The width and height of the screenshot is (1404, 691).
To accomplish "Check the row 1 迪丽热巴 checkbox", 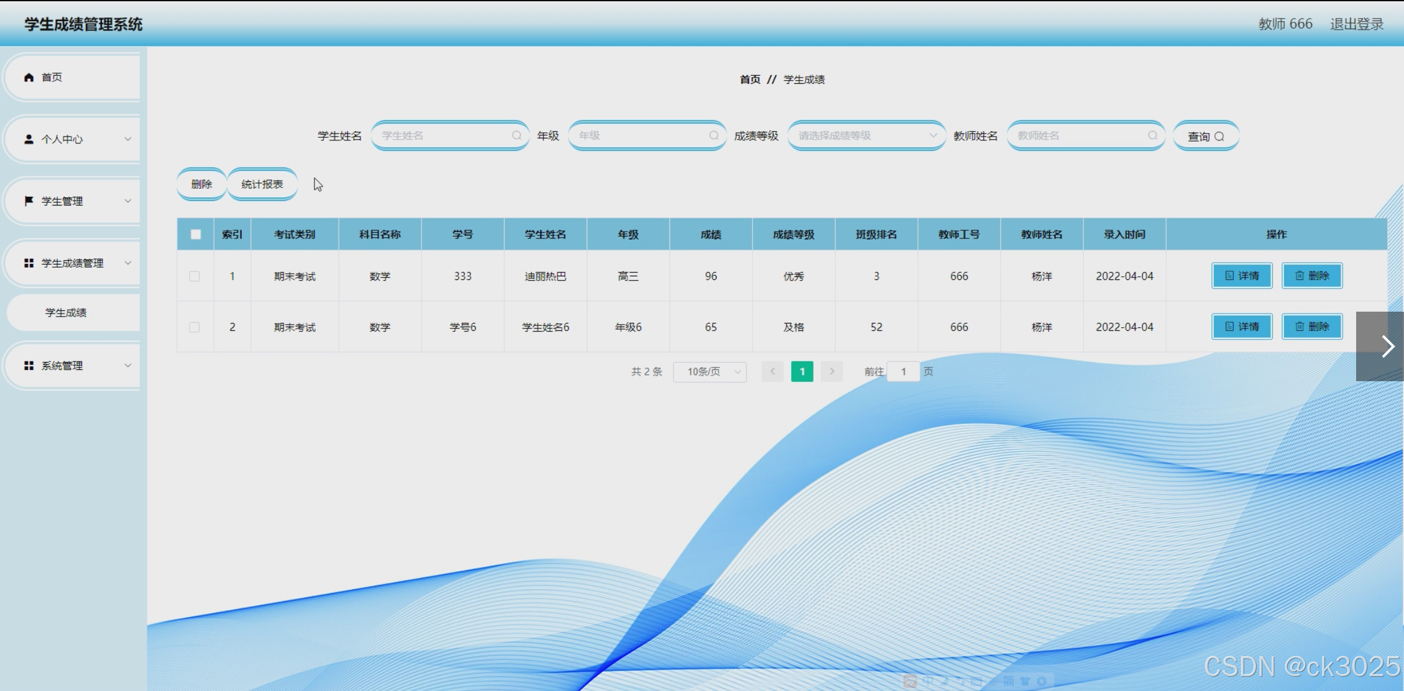I will pos(195,276).
